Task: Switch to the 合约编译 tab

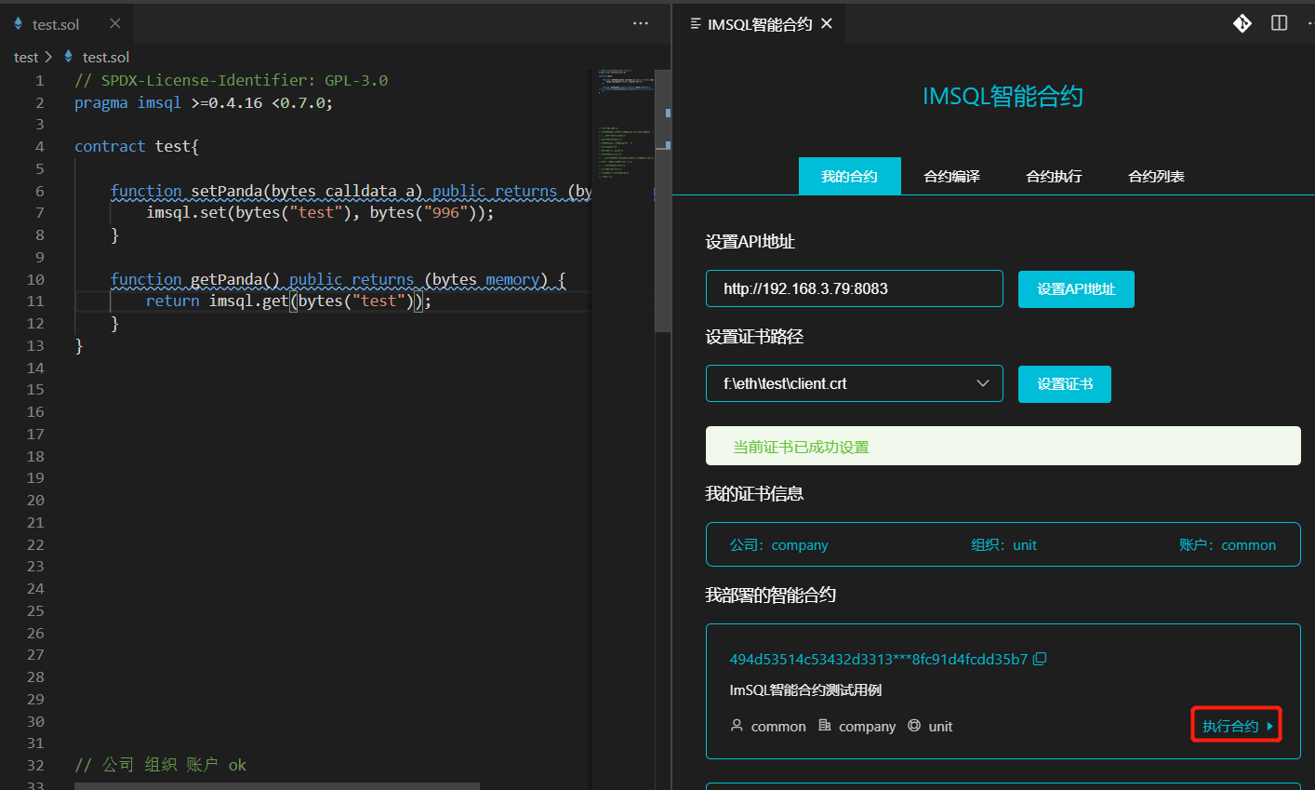Action: [x=952, y=176]
